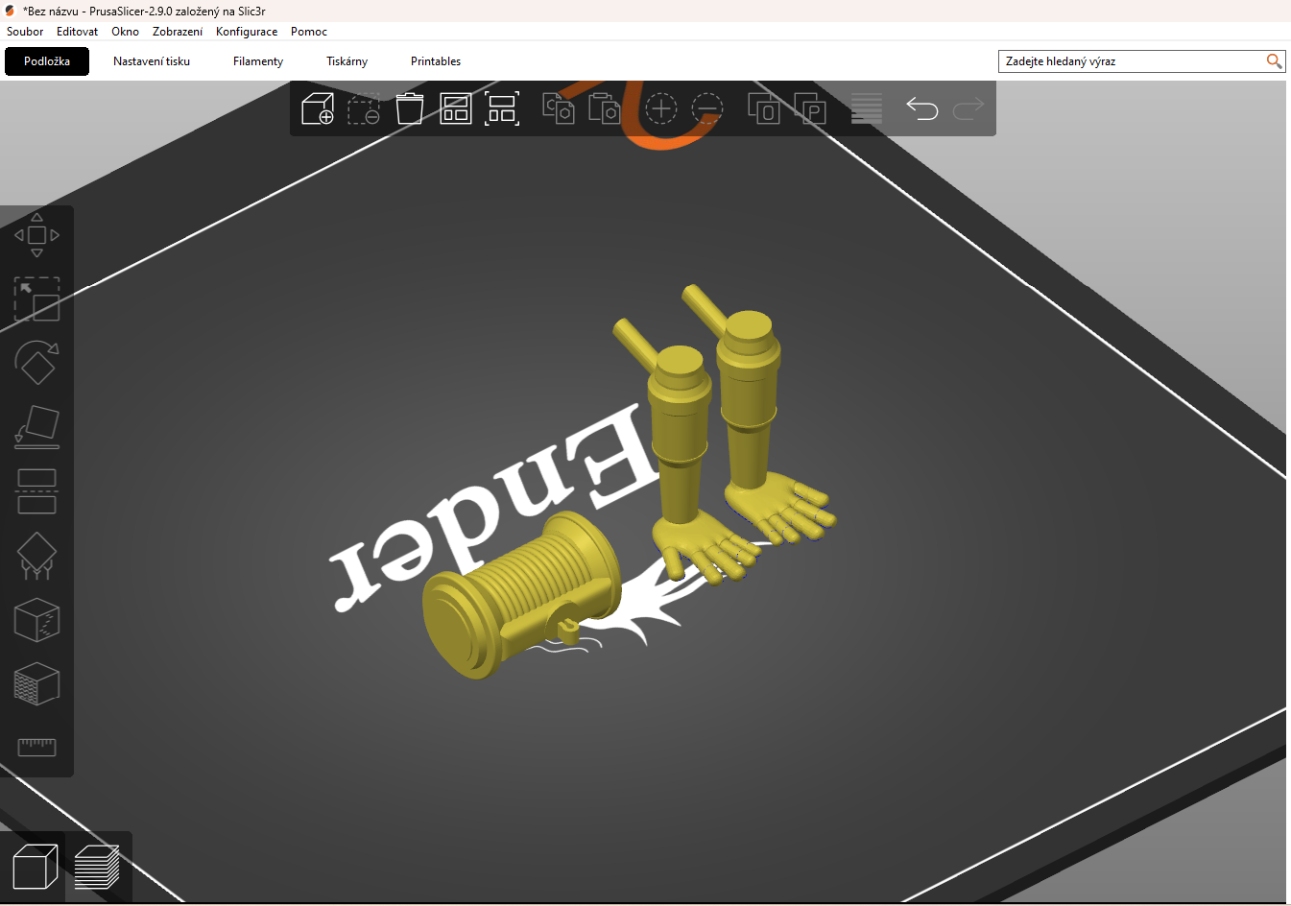Click the Arrange objects icon
1291x906 pixels.
(456, 108)
